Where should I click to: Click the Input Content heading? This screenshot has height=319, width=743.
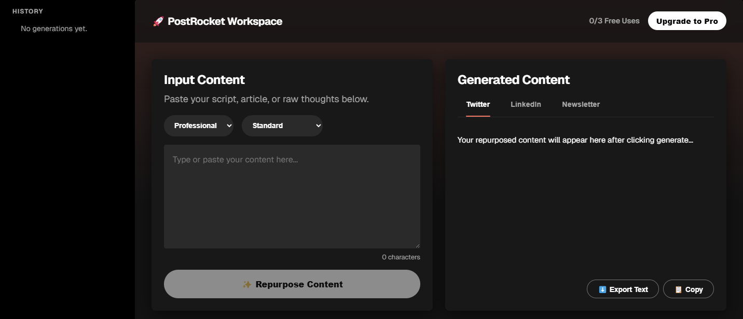coord(204,80)
